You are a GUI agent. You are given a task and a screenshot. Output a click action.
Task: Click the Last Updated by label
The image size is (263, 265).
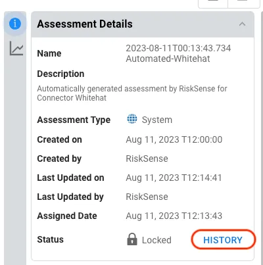tap(70, 197)
